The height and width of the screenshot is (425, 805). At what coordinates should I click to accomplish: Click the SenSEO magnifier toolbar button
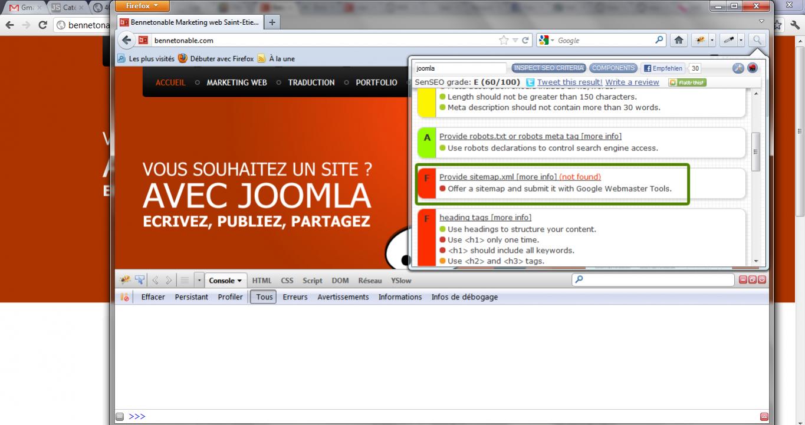[x=757, y=40]
